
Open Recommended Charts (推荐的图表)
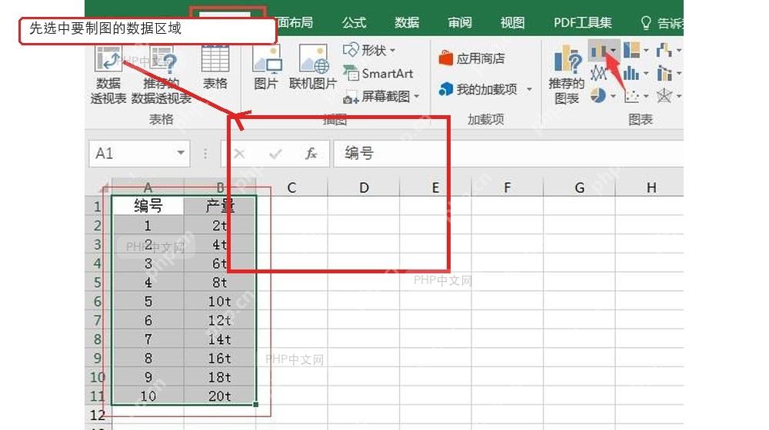pyautogui.click(x=567, y=74)
